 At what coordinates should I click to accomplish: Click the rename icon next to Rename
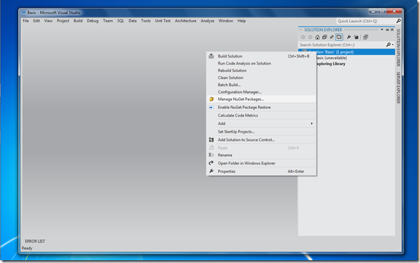(x=211, y=155)
